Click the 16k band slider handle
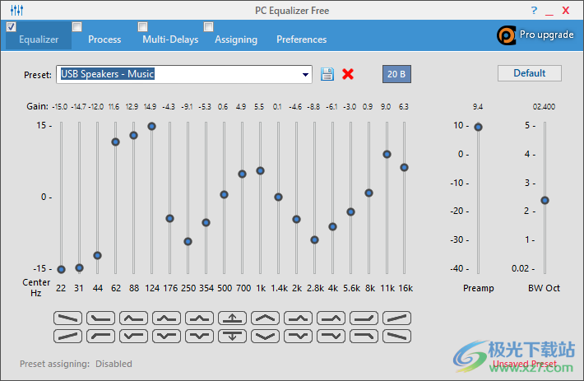 point(404,168)
